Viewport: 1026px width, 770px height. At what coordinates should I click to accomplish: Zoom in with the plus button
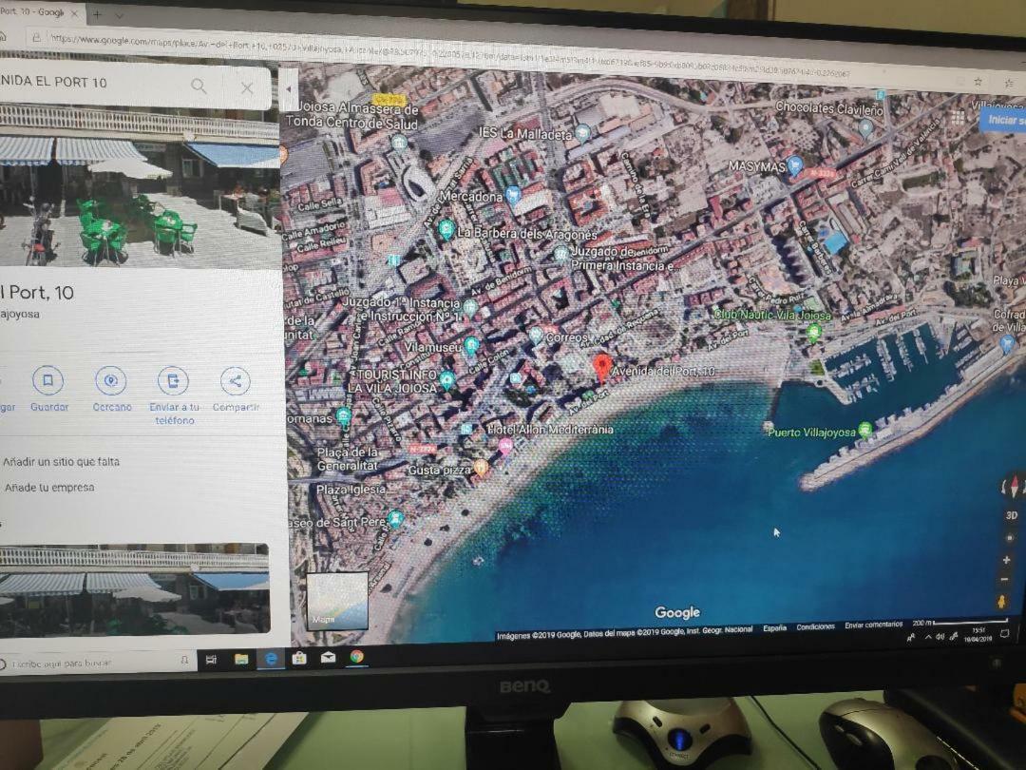1006,560
